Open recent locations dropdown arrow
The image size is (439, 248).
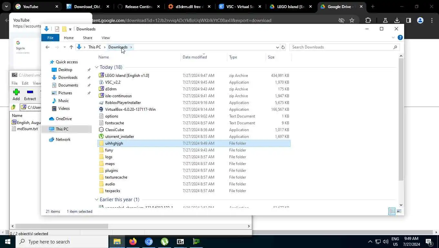coord(65,47)
